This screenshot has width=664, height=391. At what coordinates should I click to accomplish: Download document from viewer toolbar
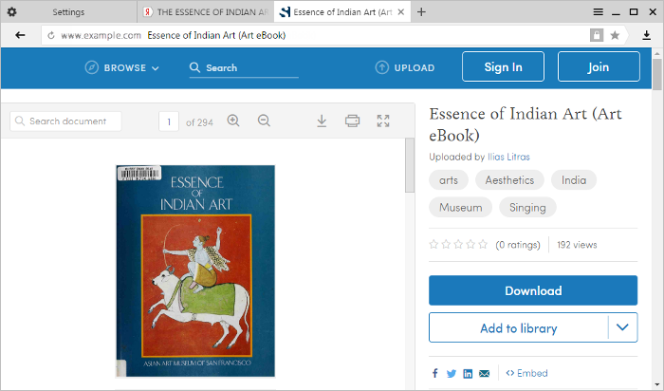322,121
